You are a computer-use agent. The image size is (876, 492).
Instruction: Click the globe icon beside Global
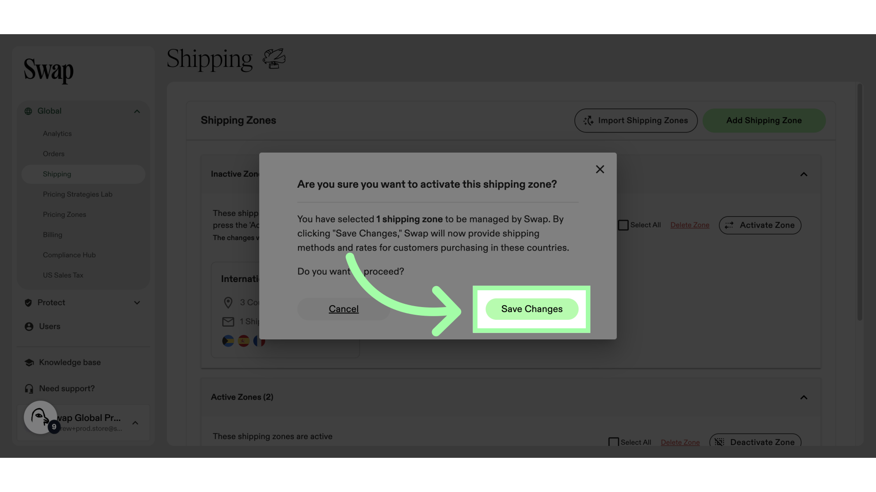point(28,111)
